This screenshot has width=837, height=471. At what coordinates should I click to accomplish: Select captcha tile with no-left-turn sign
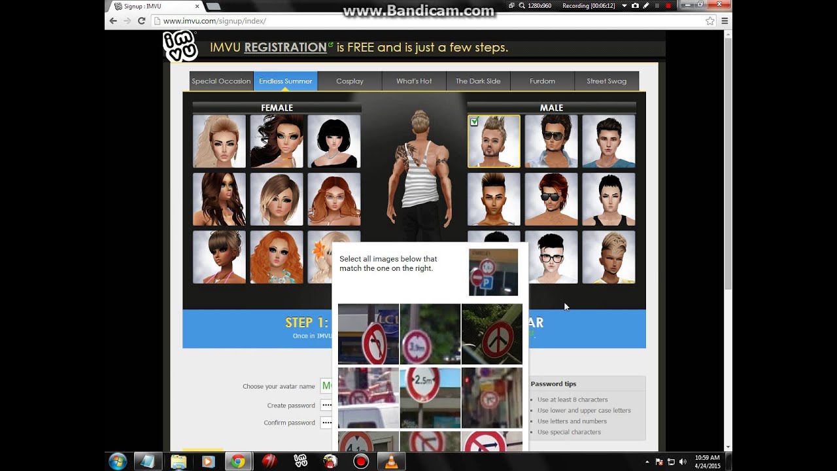368,334
